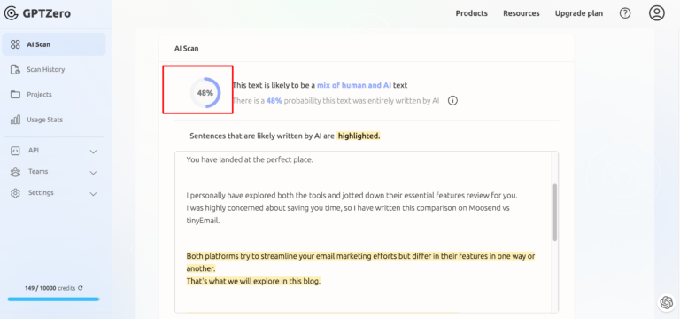Open the Products menu
This screenshot has width=680, height=319.
(x=471, y=13)
